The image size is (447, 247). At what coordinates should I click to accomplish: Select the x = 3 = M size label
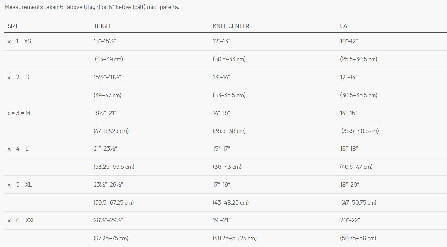tap(19, 113)
